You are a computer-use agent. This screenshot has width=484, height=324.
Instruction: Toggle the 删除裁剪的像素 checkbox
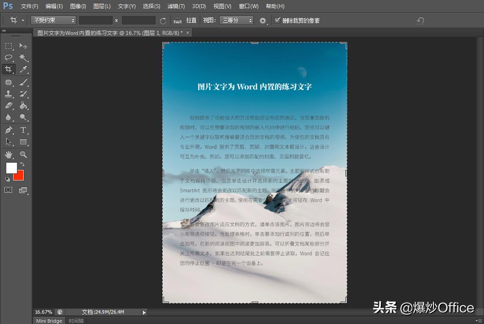(x=278, y=20)
